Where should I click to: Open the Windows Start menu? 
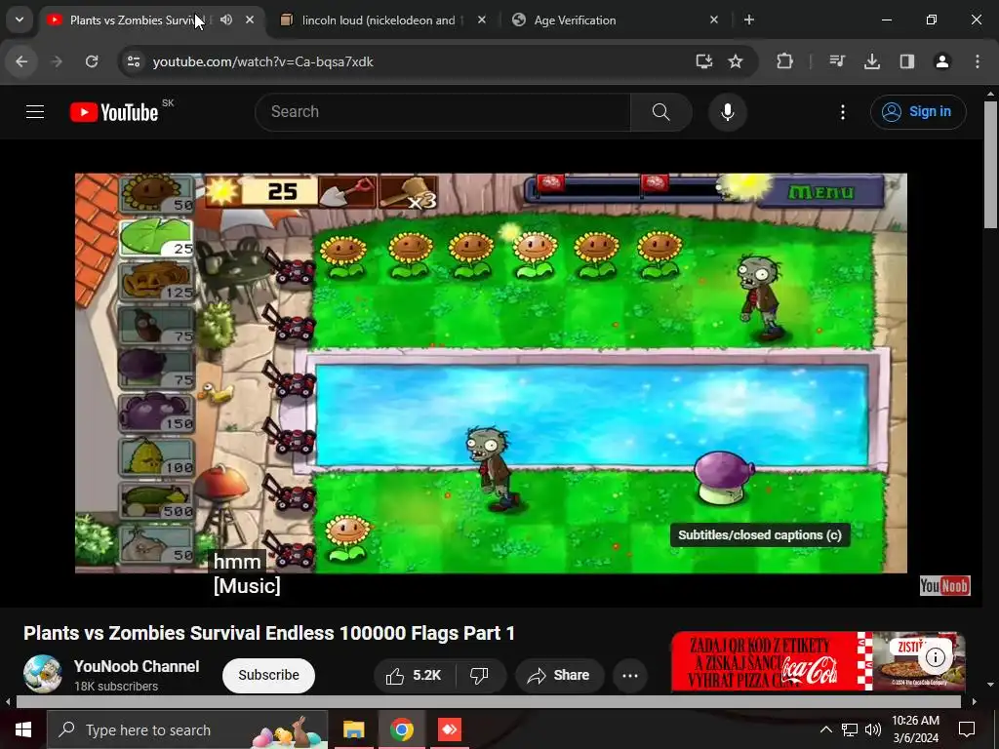click(x=23, y=729)
